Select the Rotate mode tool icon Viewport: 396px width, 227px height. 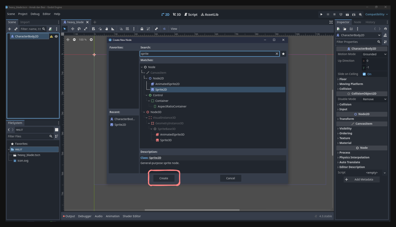(79, 29)
